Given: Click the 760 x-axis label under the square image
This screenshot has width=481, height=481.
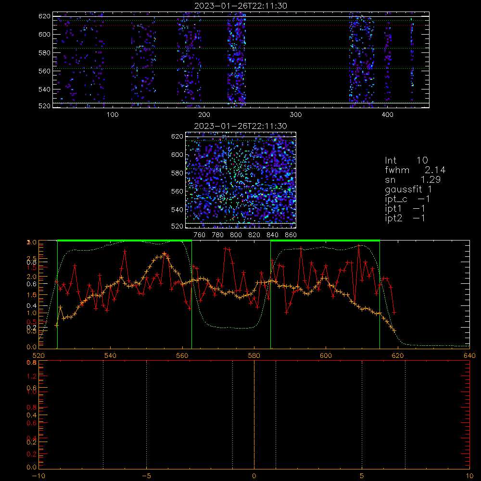Looking at the screenshot, I should pos(200,235).
